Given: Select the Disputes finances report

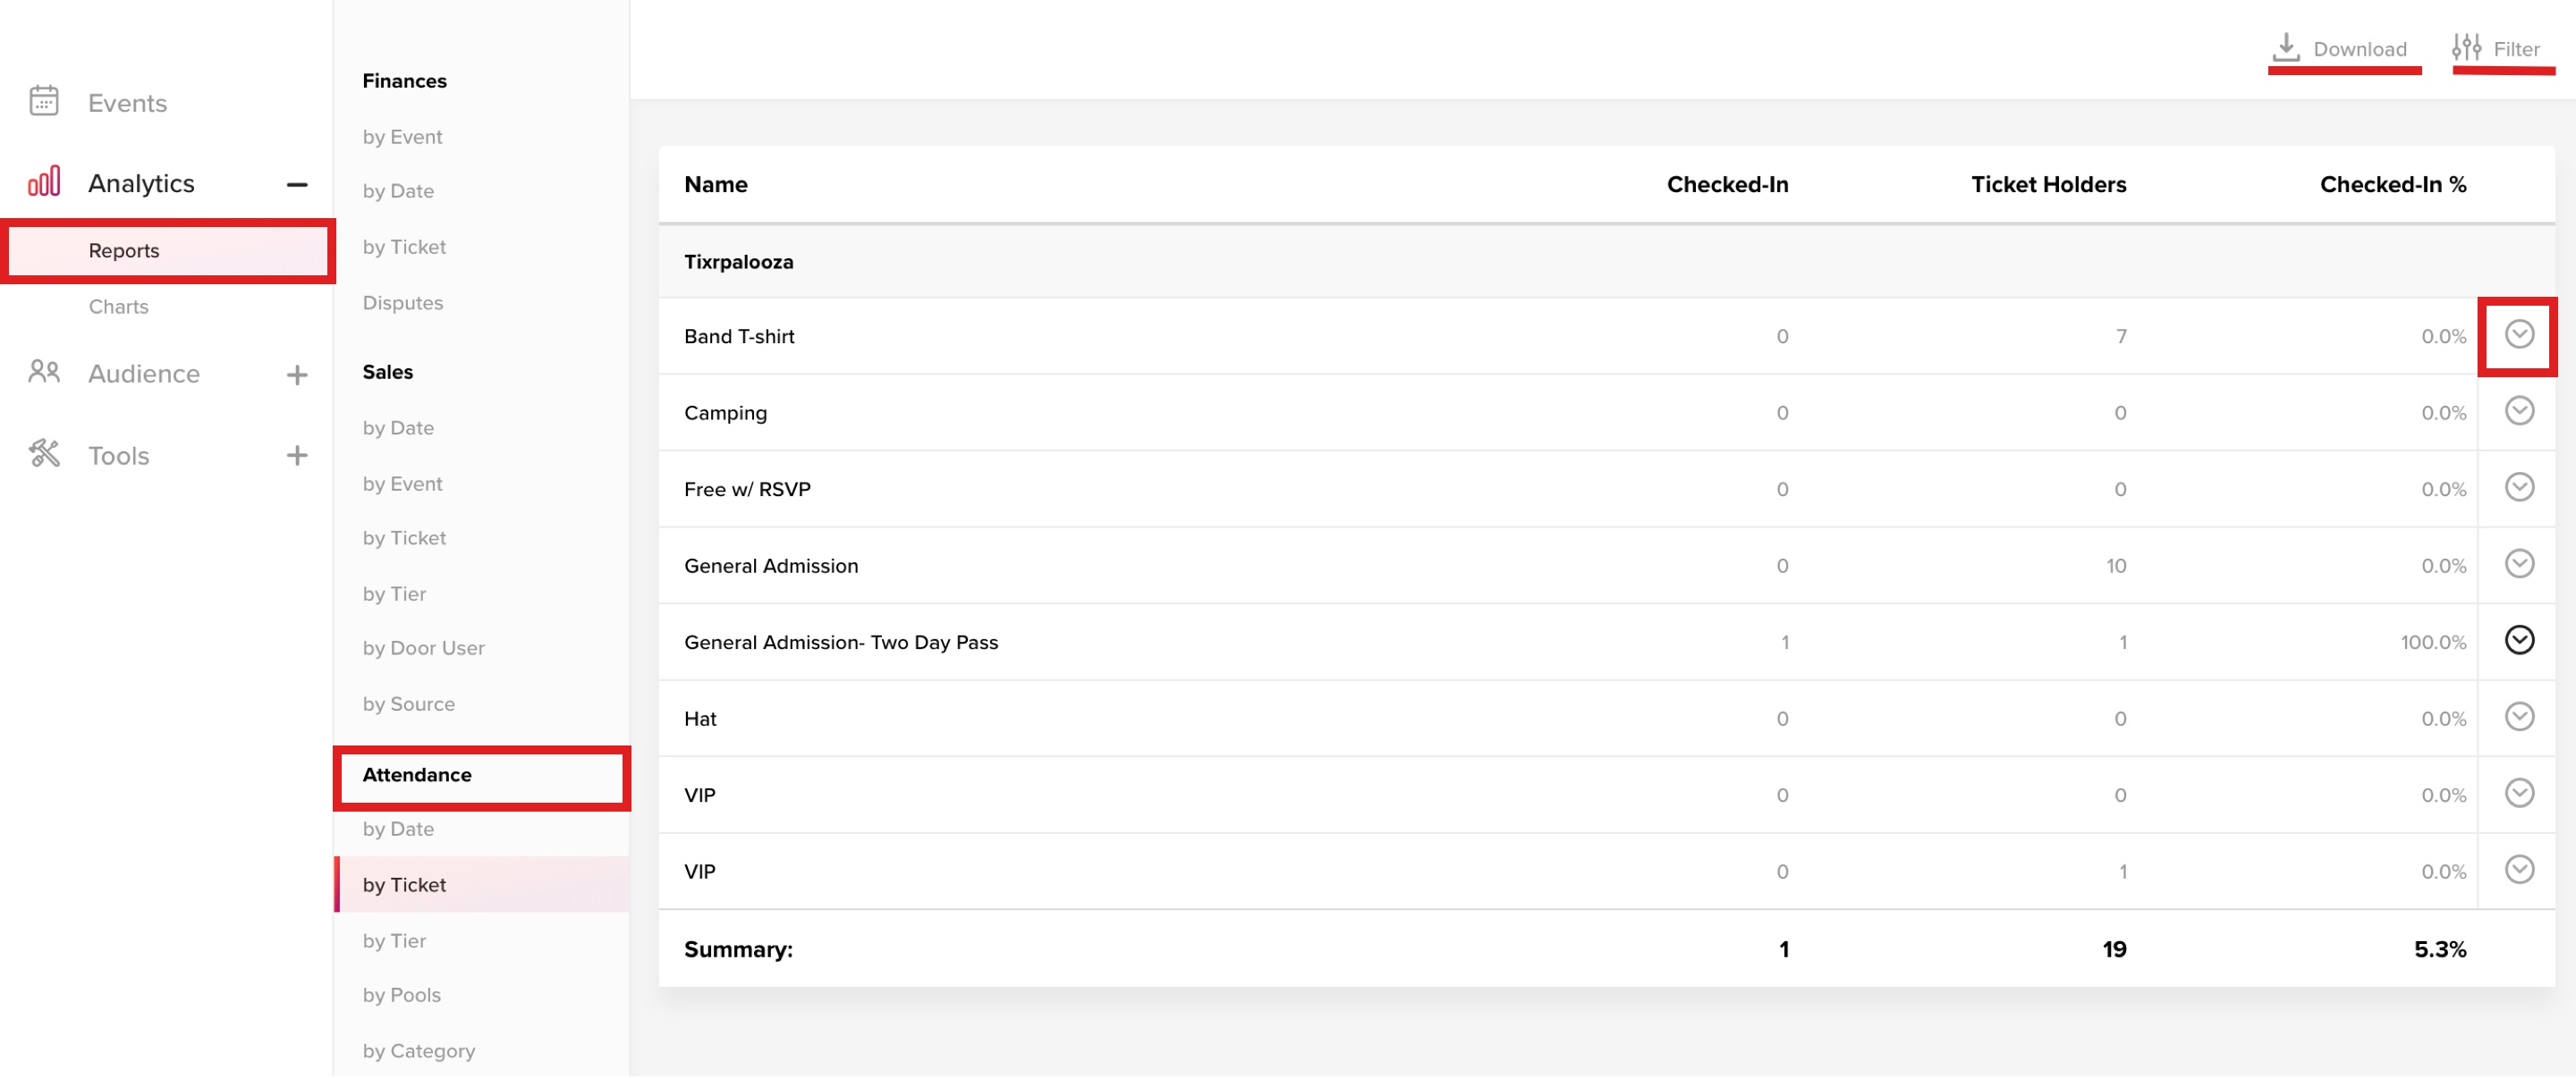Looking at the screenshot, I should pos(402,303).
